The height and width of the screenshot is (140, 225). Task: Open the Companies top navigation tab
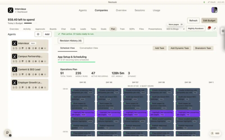[x=101, y=10]
